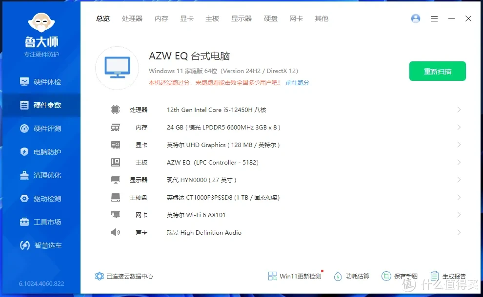This screenshot has height=297, width=483.
Task: Expand the 主板 row chevron
Action: tap(459, 162)
